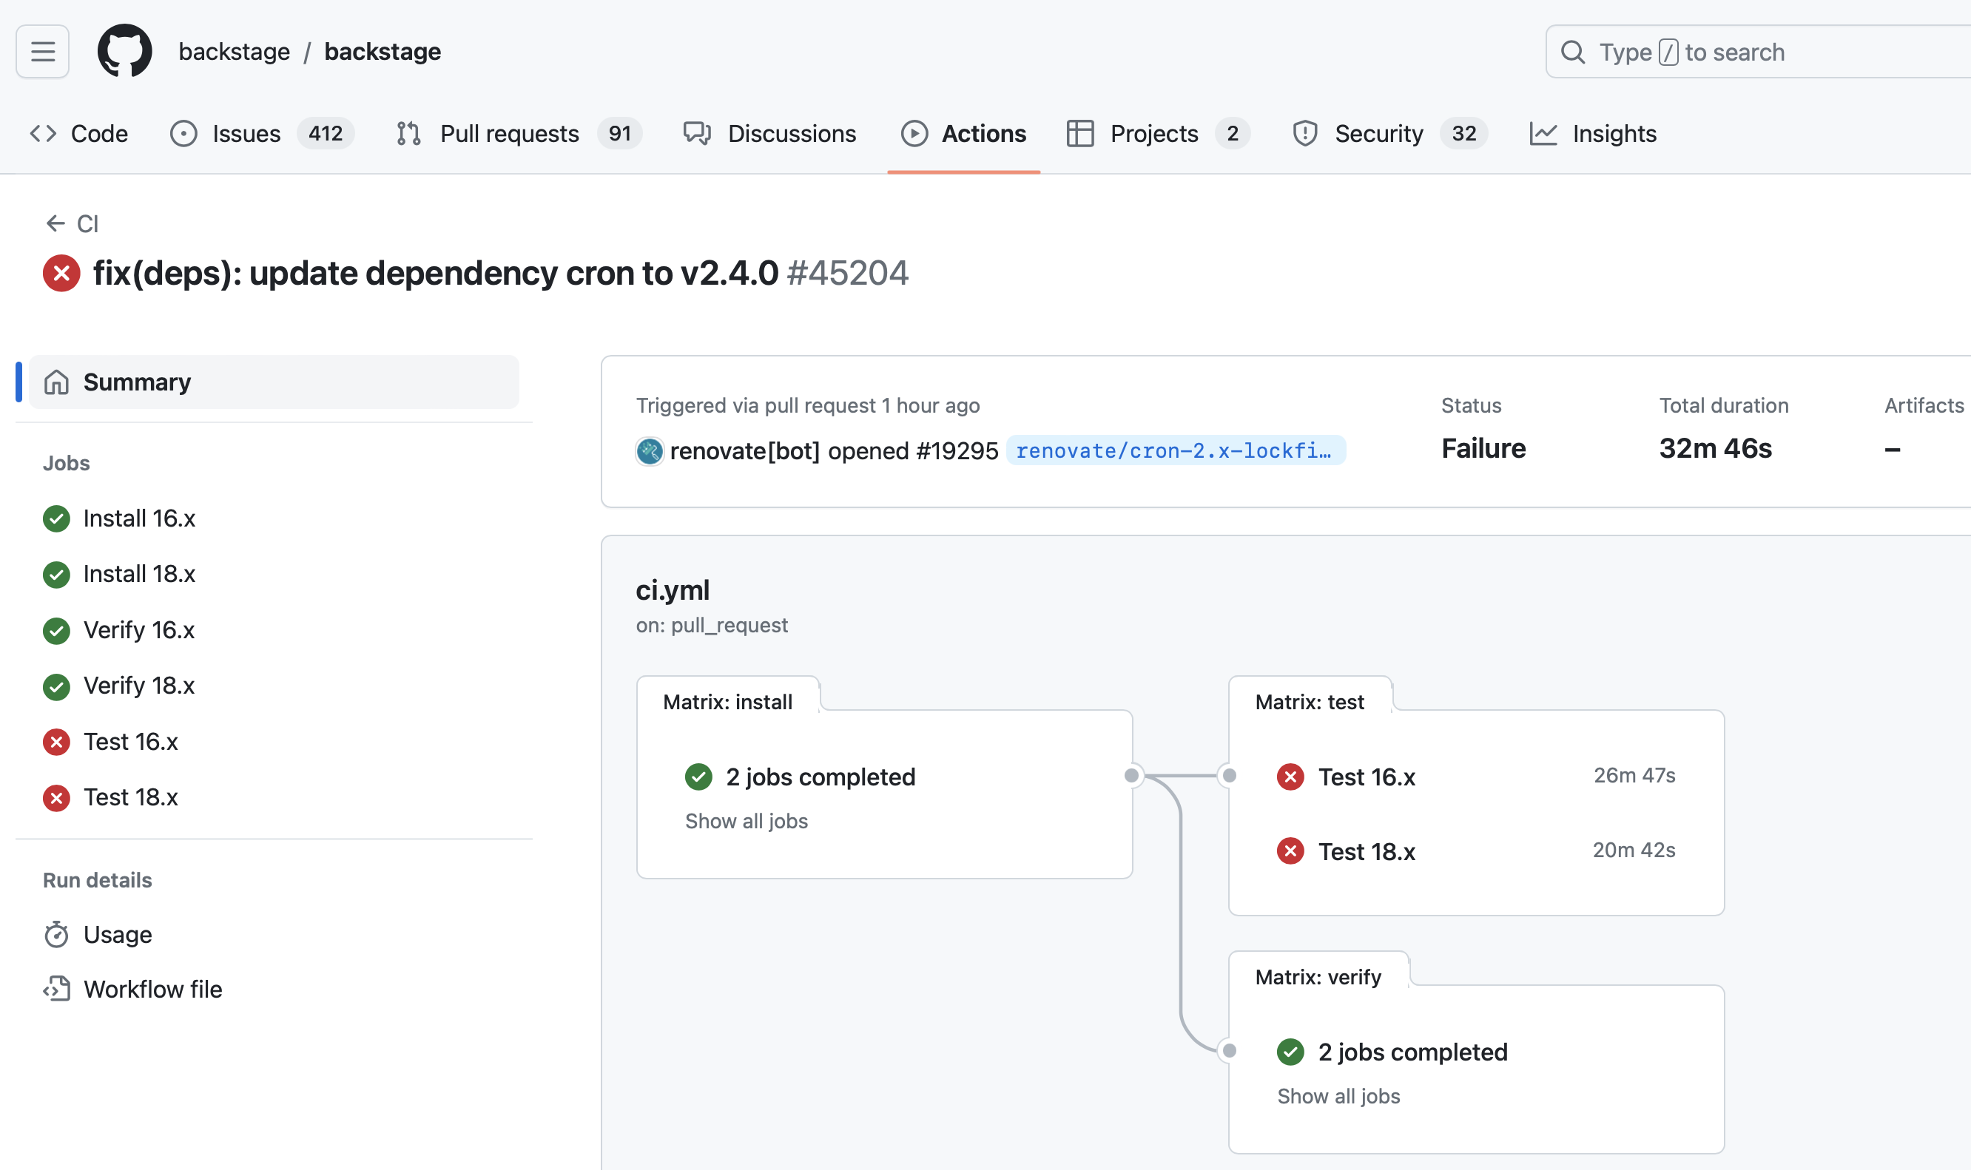This screenshot has width=1971, height=1170.
Task: Click the pull request branch icon
Action: tap(408, 133)
